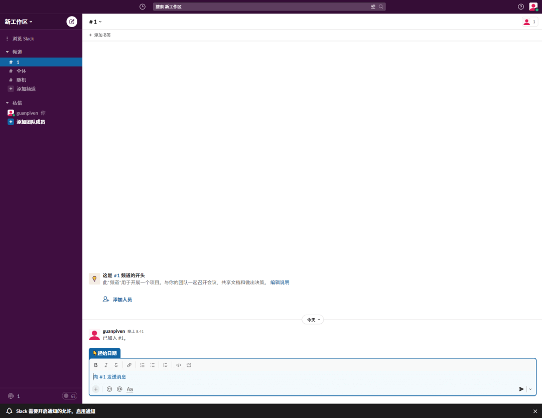Send the message with arrow icon
The height and width of the screenshot is (418, 542).
tap(521, 389)
